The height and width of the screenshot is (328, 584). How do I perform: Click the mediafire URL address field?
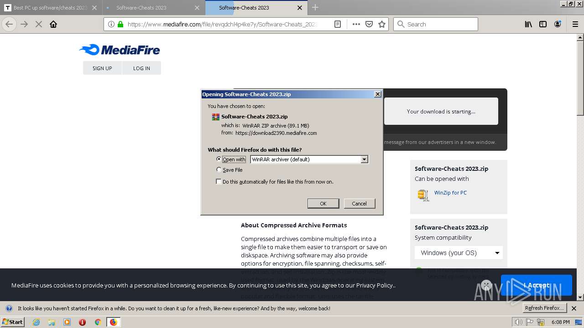pyautogui.click(x=222, y=24)
